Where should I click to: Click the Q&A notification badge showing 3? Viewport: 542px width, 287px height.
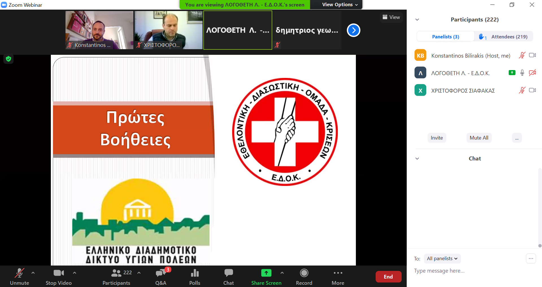tap(168, 269)
